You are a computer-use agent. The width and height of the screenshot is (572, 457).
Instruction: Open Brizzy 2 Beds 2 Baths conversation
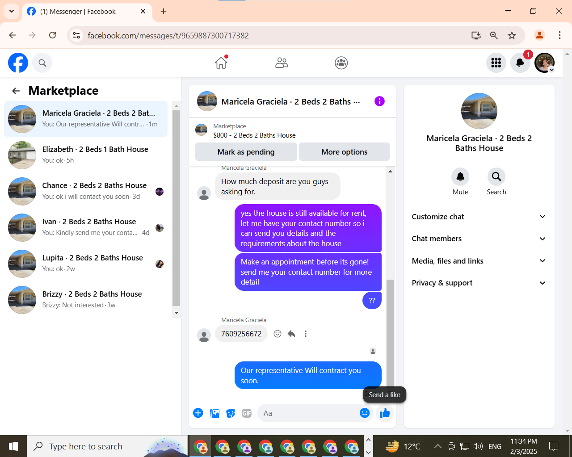point(86,300)
